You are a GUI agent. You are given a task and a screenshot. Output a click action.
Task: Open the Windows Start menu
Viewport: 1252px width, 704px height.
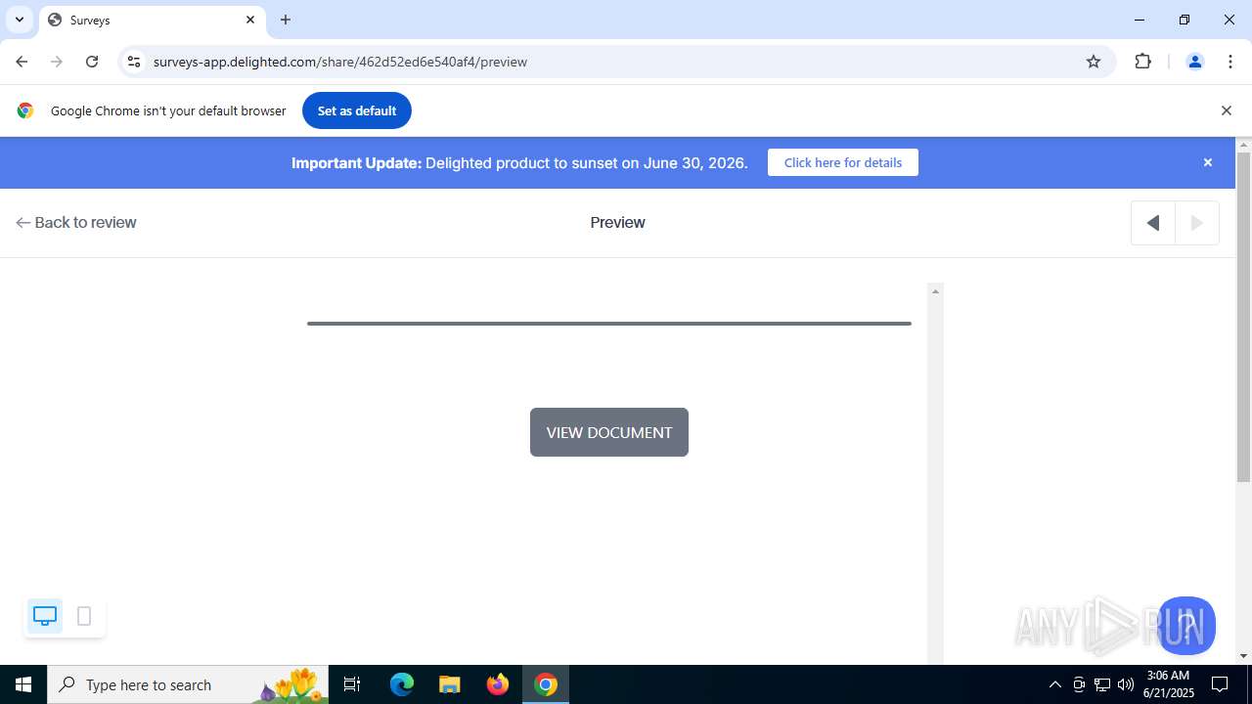[x=23, y=684]
